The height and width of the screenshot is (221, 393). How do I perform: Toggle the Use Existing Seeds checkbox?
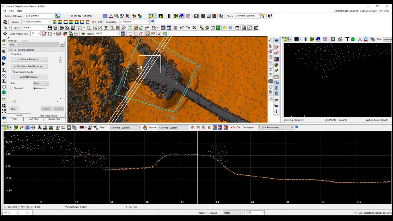[12, 72]
